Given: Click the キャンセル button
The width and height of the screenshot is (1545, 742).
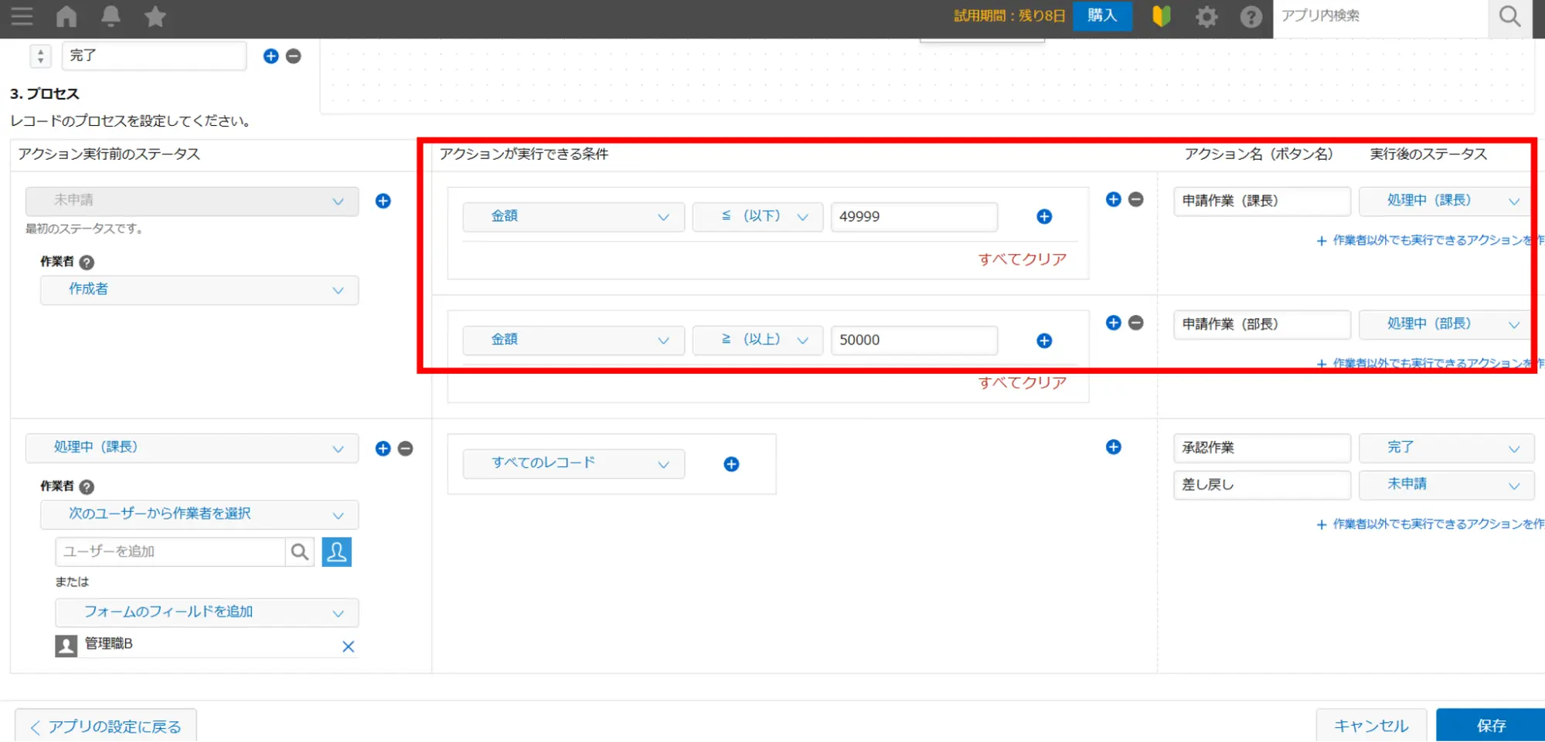Looking at the screenshot, I should coord(1371,726).
